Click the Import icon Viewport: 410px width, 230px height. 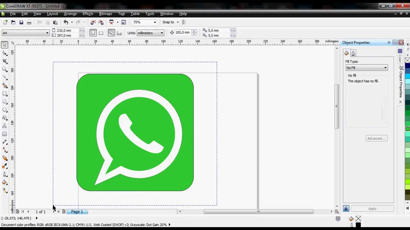[x=93, y=22]
